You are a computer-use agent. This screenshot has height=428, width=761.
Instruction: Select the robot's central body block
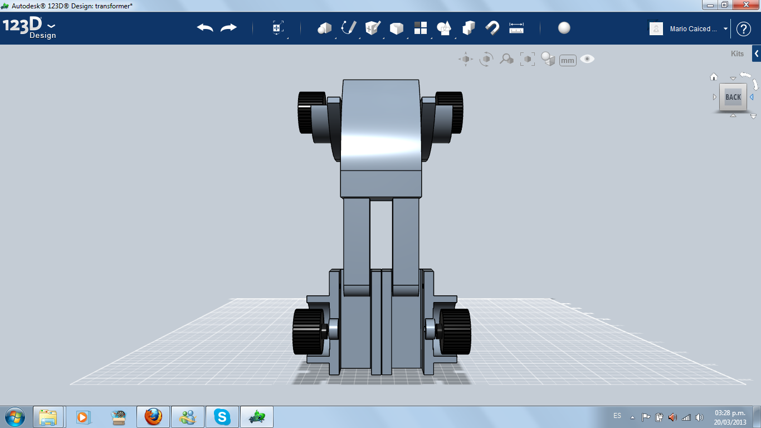coord(380,138)
